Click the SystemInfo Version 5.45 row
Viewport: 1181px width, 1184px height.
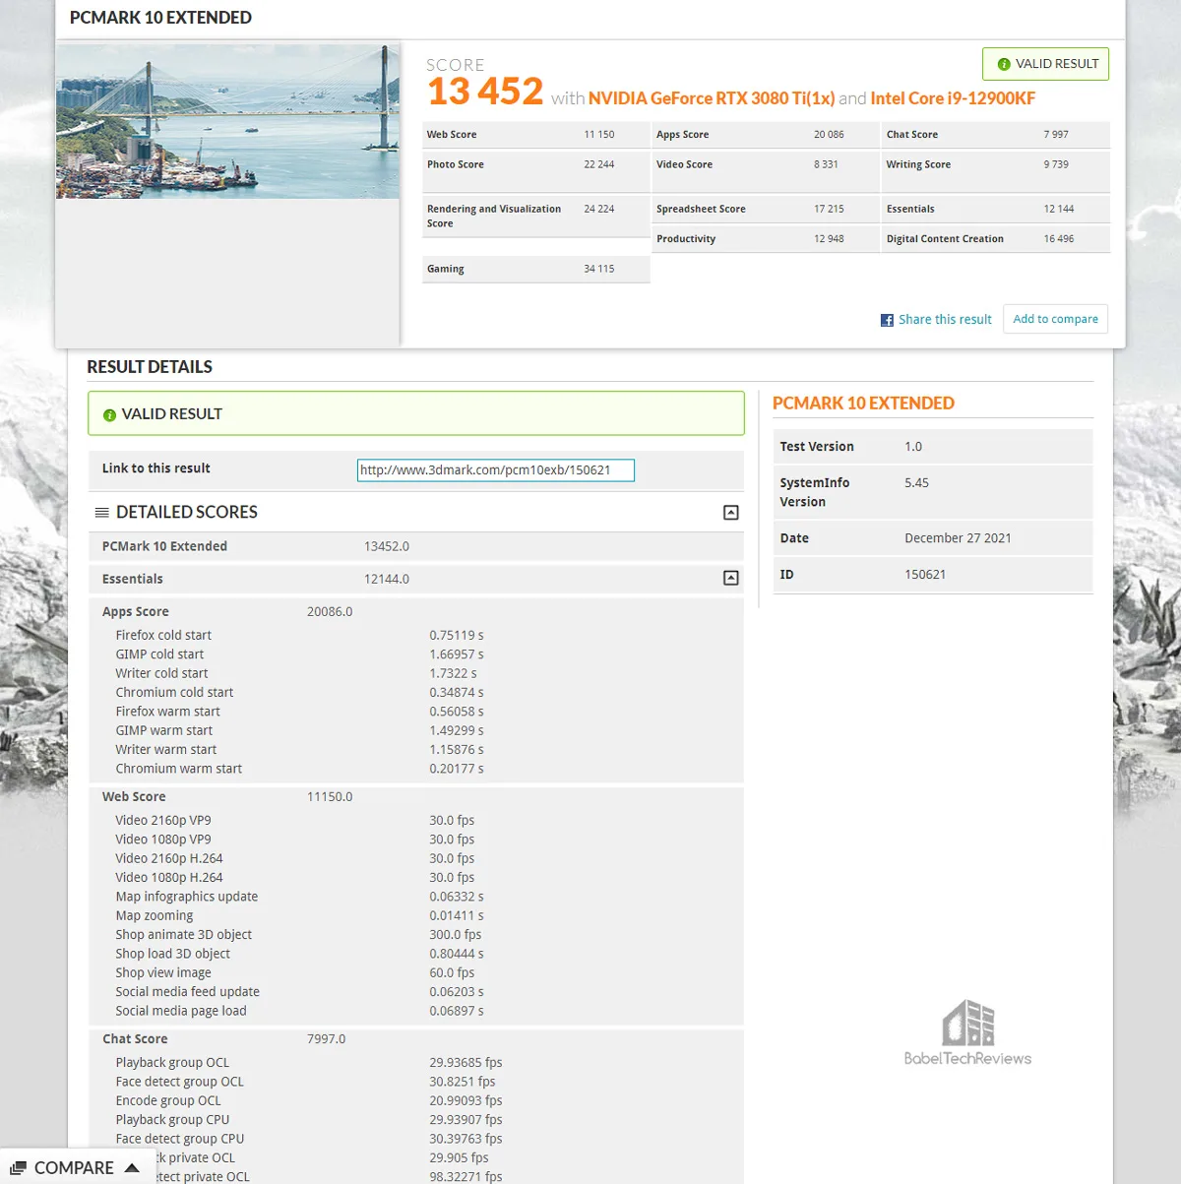point(933,492)
